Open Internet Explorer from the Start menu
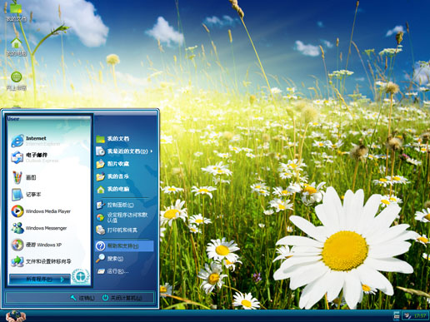Viewport: 430px width, 322px height. [17, 141]
